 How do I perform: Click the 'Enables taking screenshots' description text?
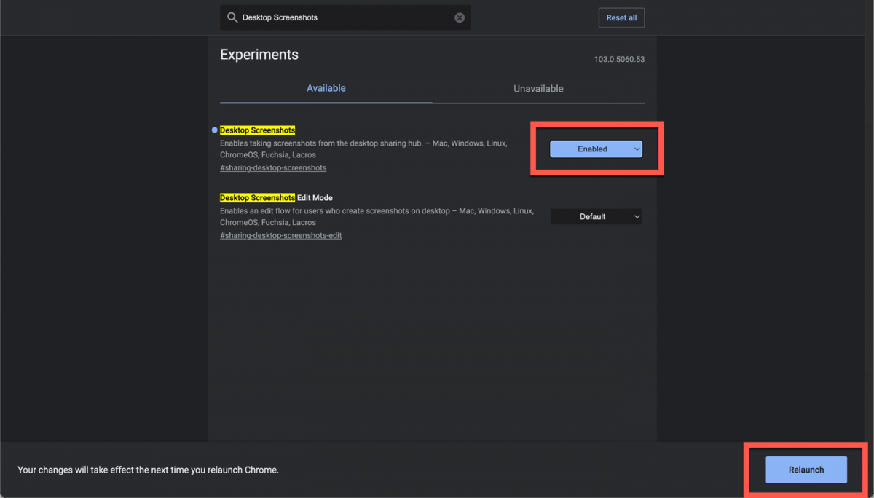[x=363, y=149]
